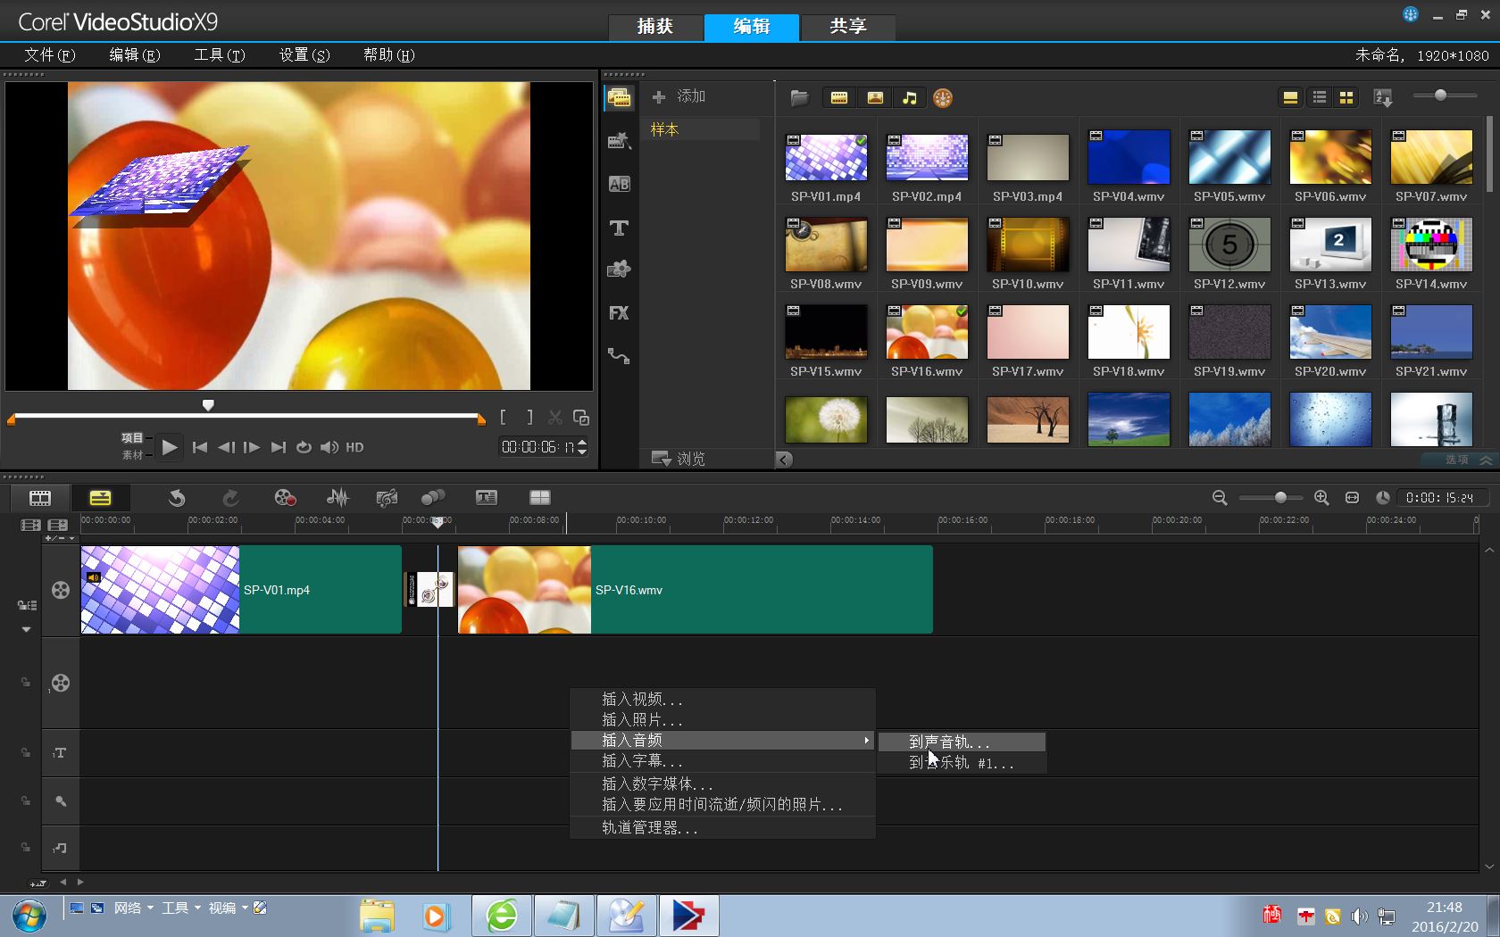Click the enlarge preview window icon
Viewport: 1500px width, 937px height.
tap(580, 418)
